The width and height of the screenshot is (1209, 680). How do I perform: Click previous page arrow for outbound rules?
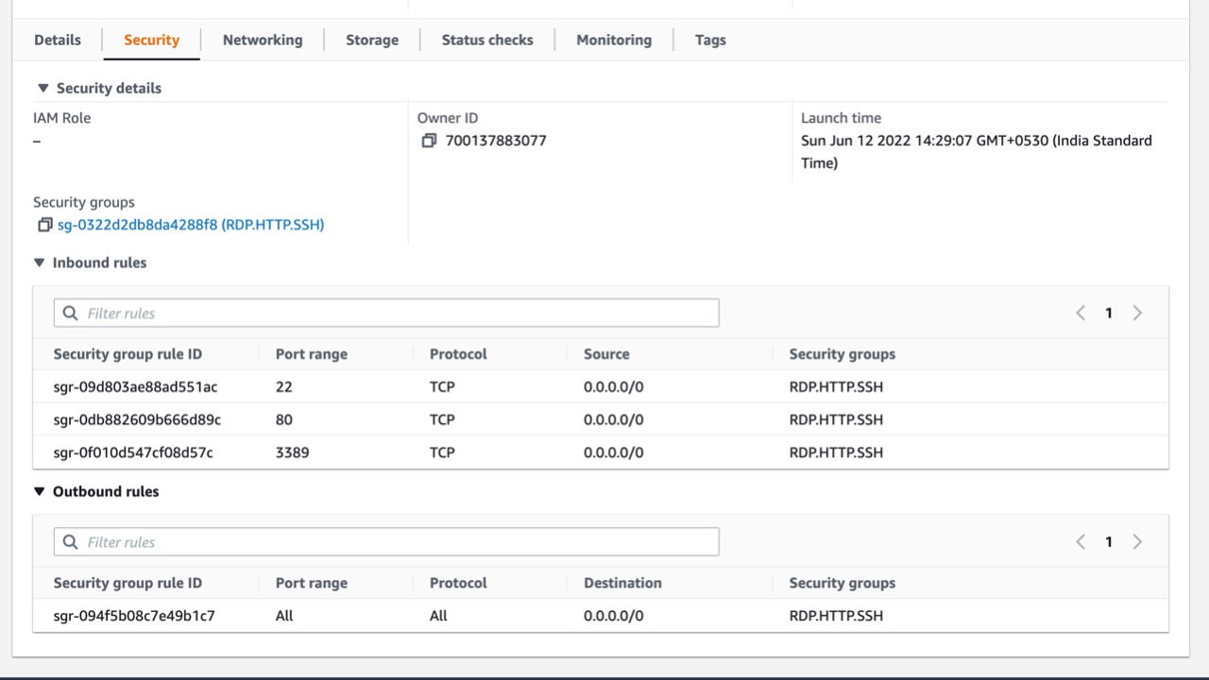tap(1081, 541)
